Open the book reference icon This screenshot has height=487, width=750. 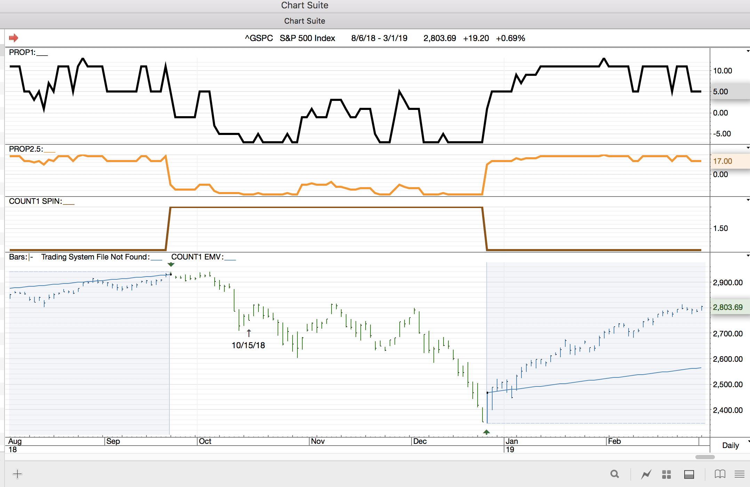point(720,474)
